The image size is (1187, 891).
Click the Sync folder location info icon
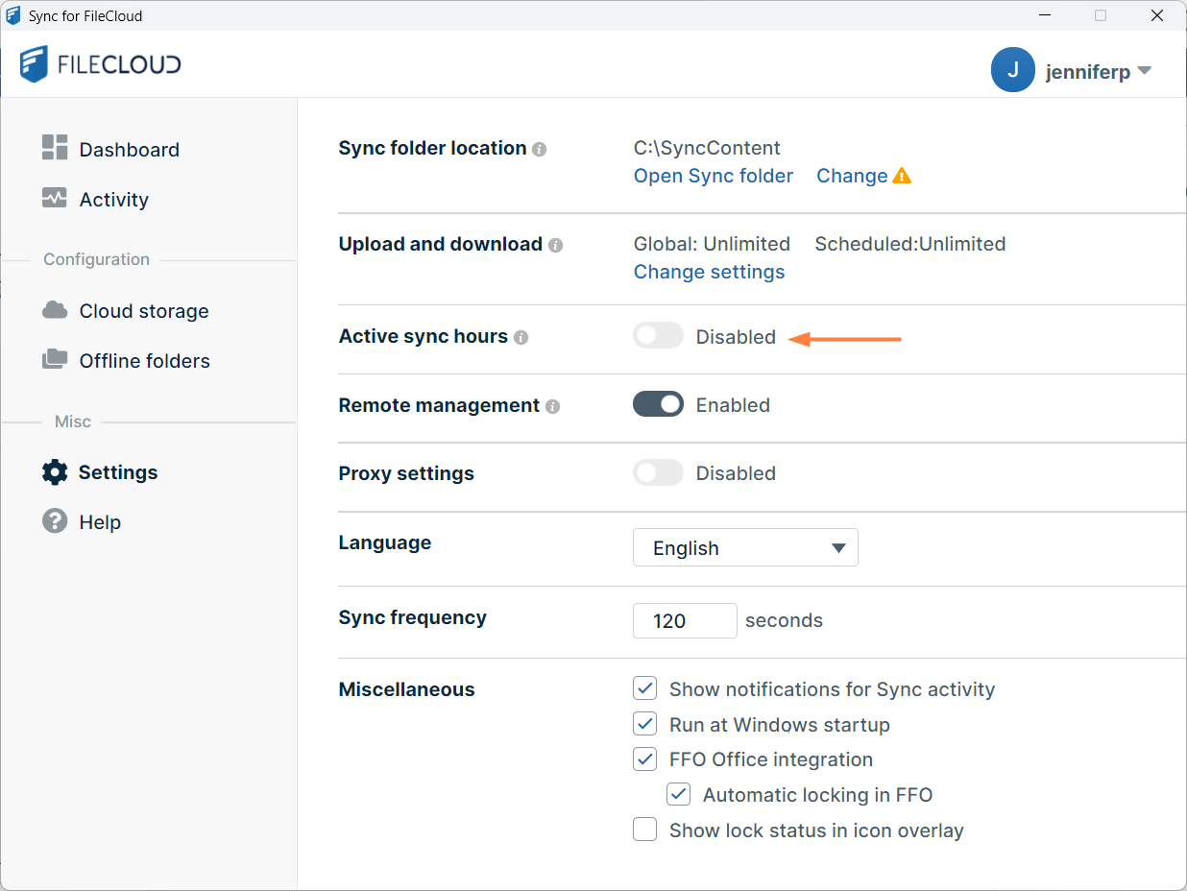click(540, 150)
